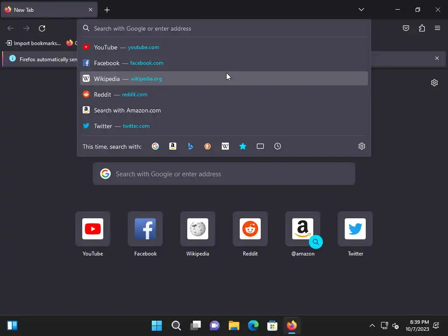Image resolution: width=448 pixels, height=336 pixels.
Task: Choose Wikipedia suggestion in address dropdown
Action: tap(224, 79)
